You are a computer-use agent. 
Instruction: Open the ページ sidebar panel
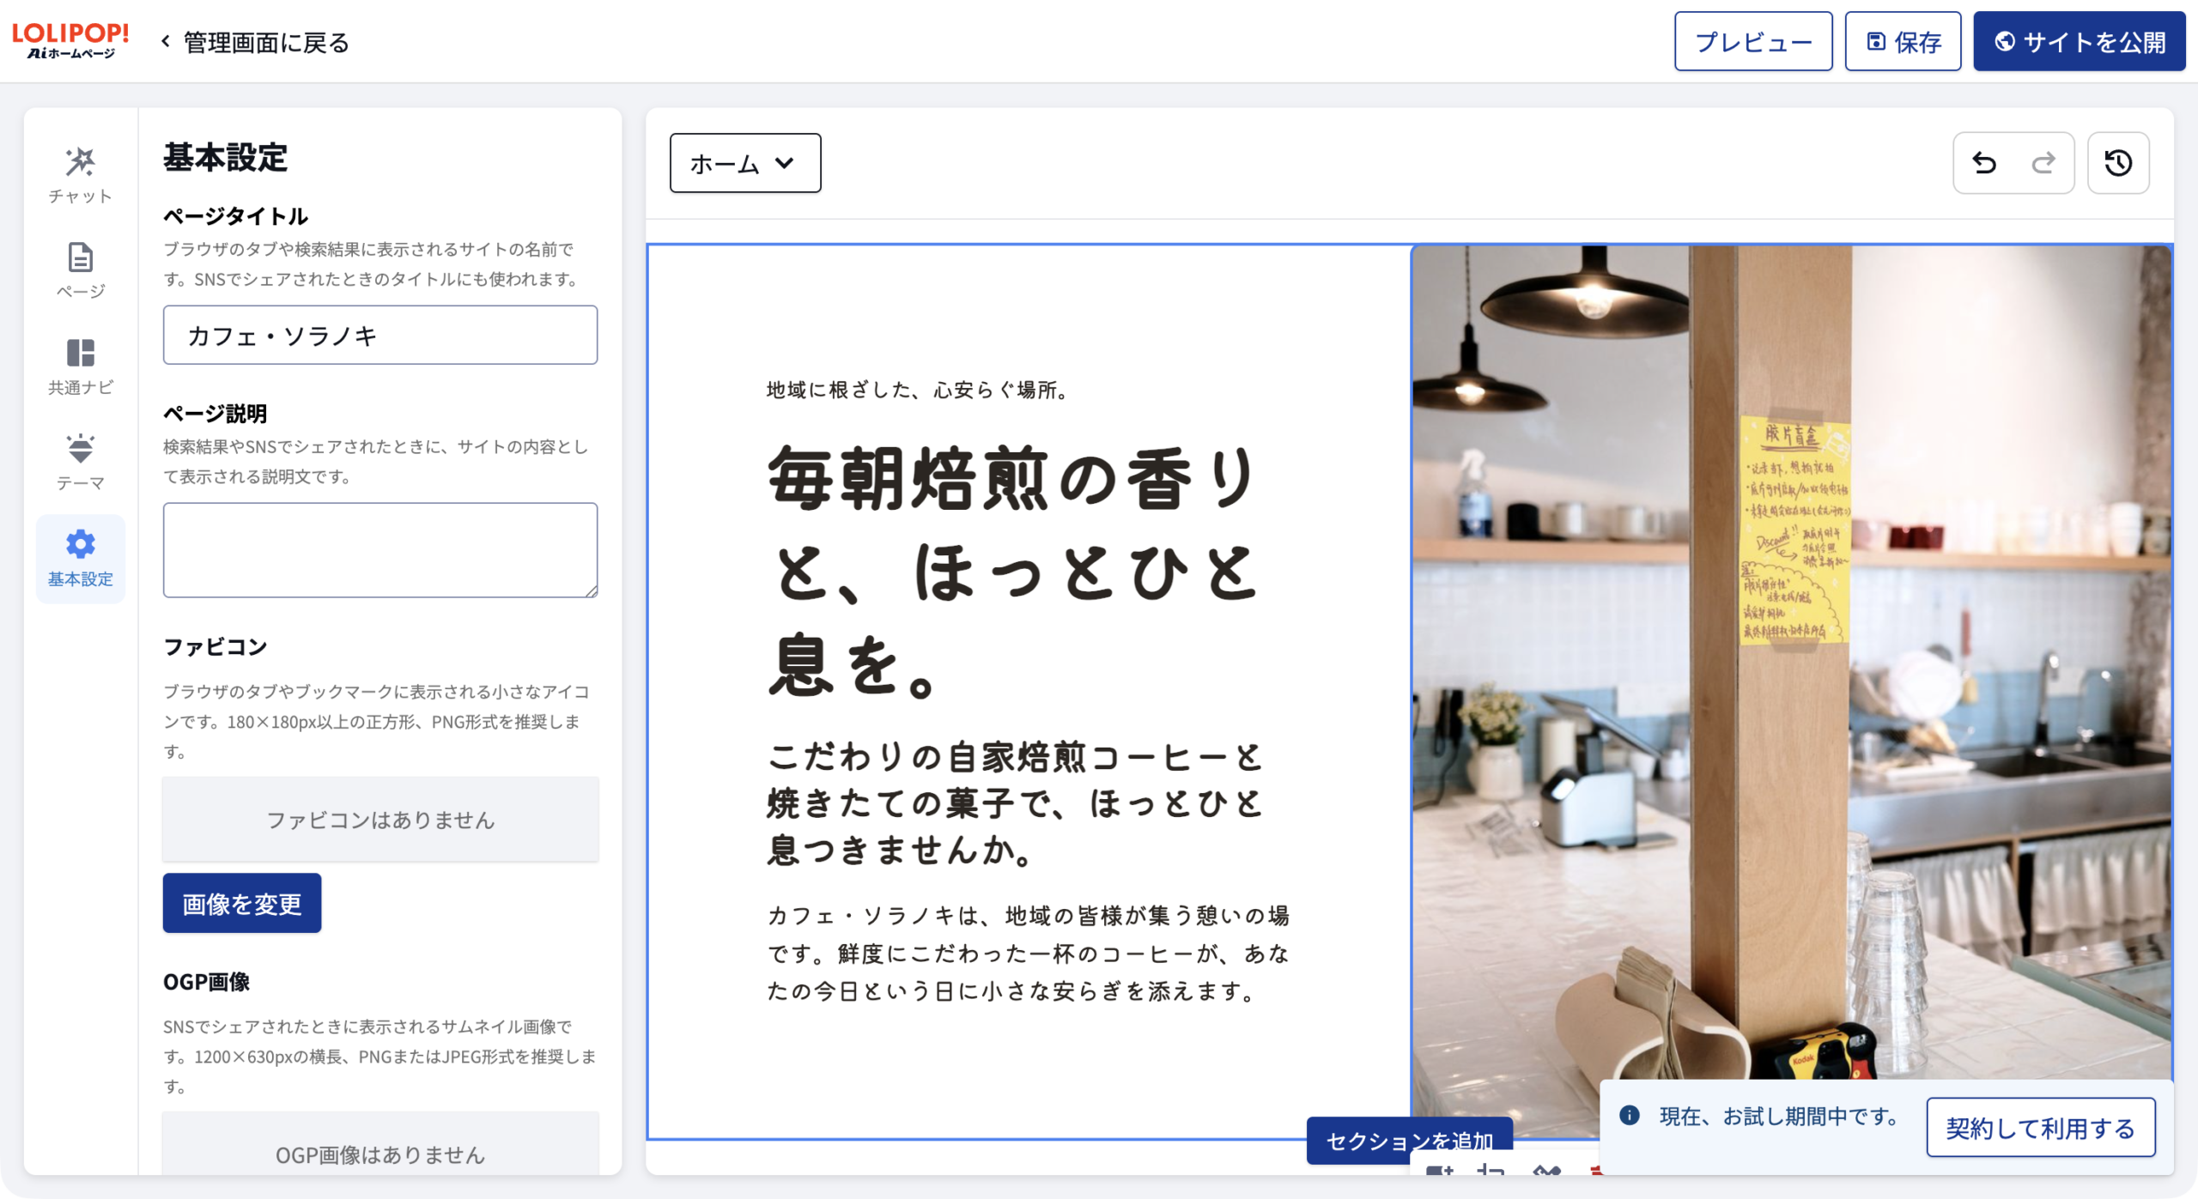[80, 270]
